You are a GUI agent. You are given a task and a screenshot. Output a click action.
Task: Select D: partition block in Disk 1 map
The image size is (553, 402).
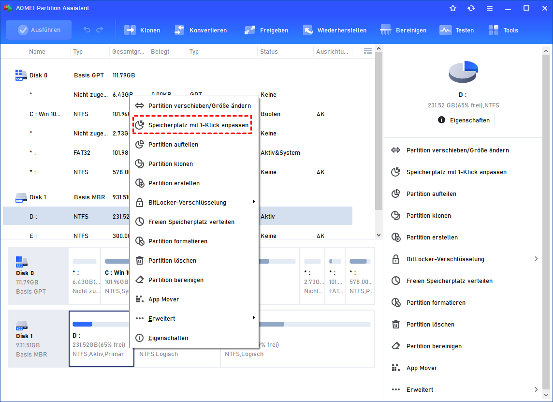click(101, 339)
